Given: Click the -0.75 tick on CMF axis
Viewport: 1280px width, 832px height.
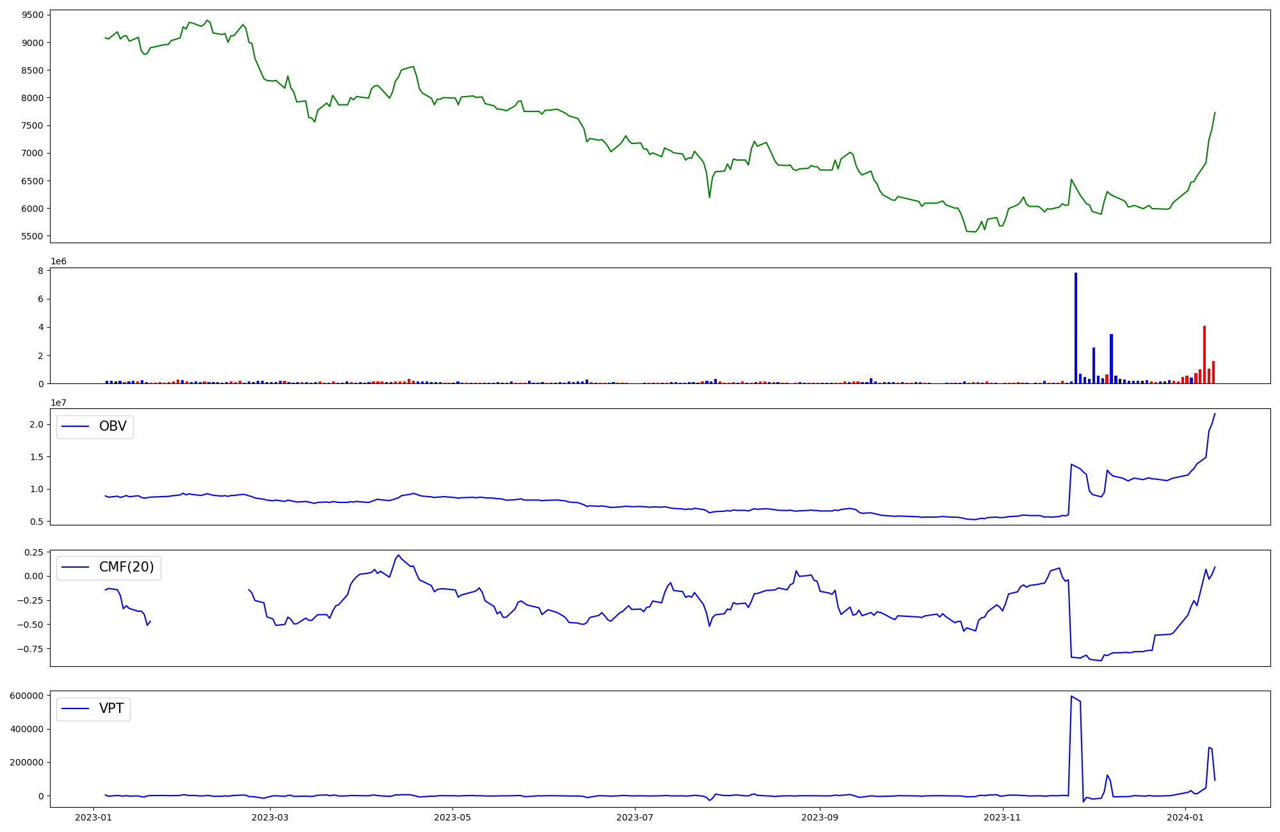Looking at the screenshot, I should point(31,648).
